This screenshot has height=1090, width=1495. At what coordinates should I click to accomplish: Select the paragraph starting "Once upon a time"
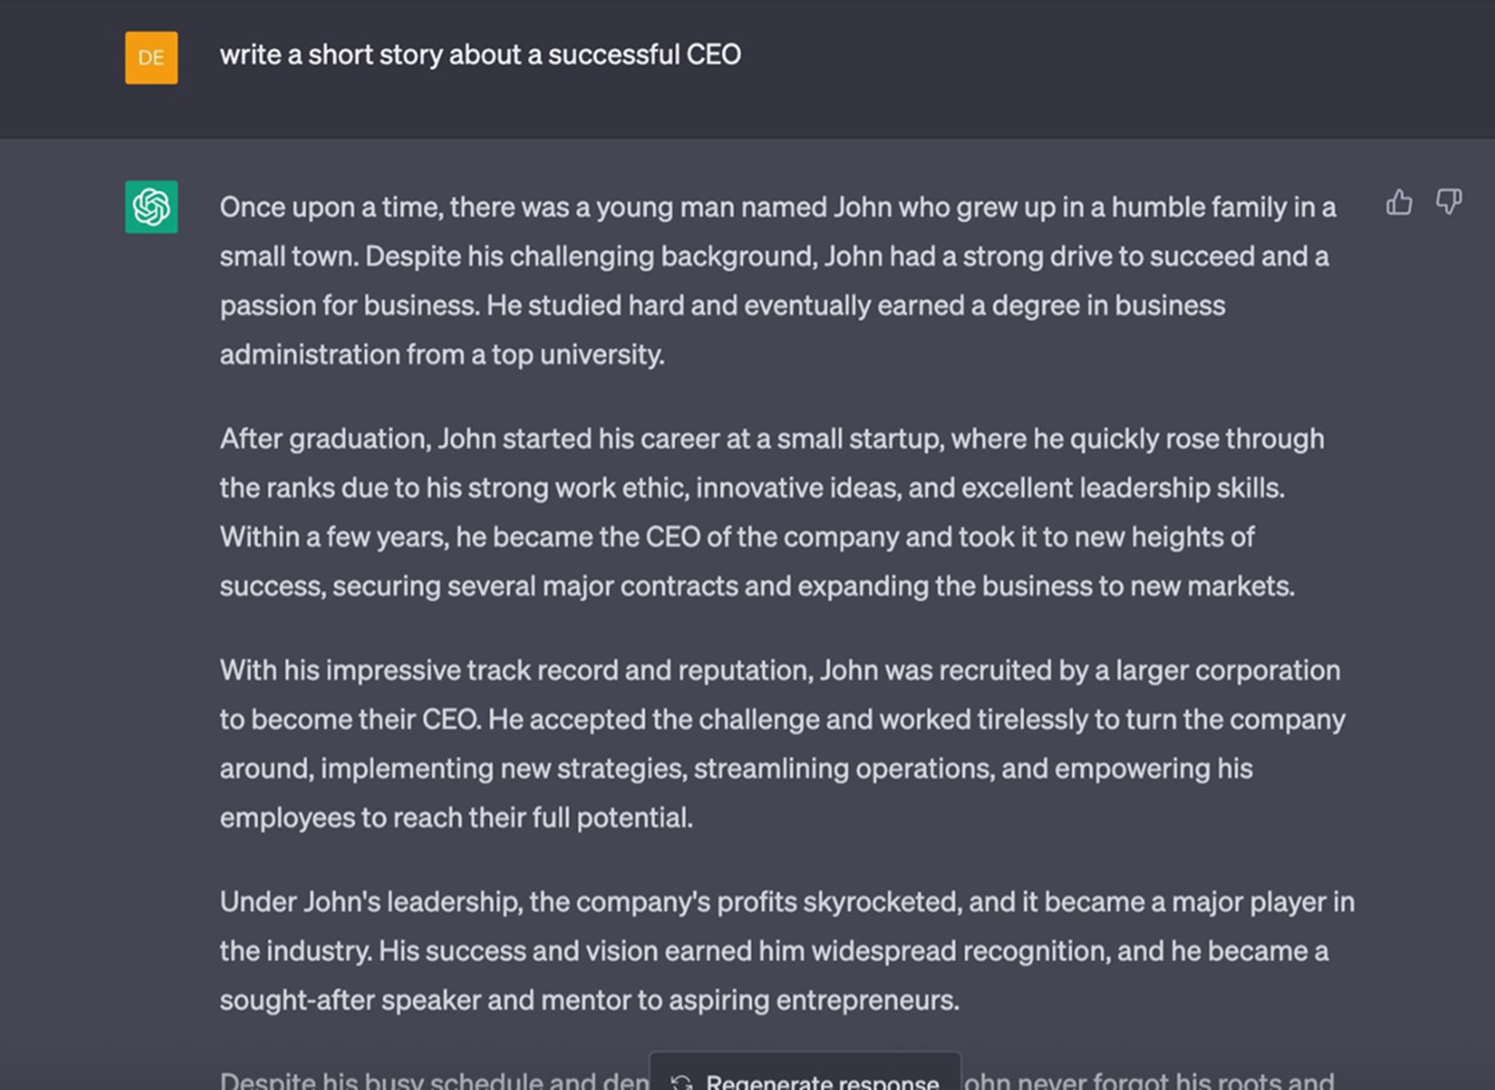(778, 281)
